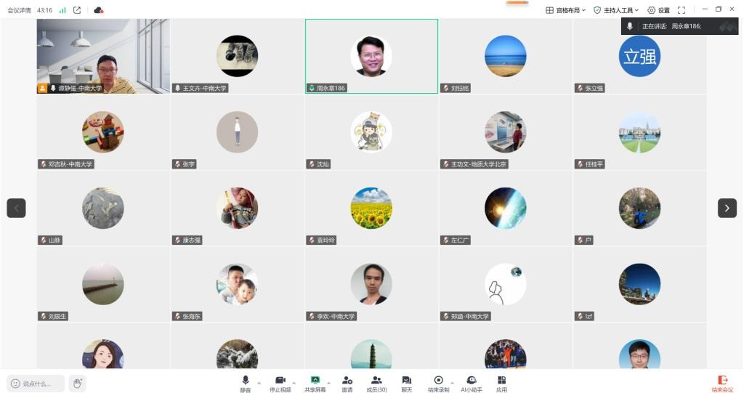Open the Apps icon
The image size is (744, 393).
501,381
